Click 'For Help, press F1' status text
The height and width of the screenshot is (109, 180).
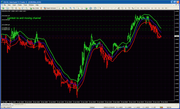tap(6, 107)
